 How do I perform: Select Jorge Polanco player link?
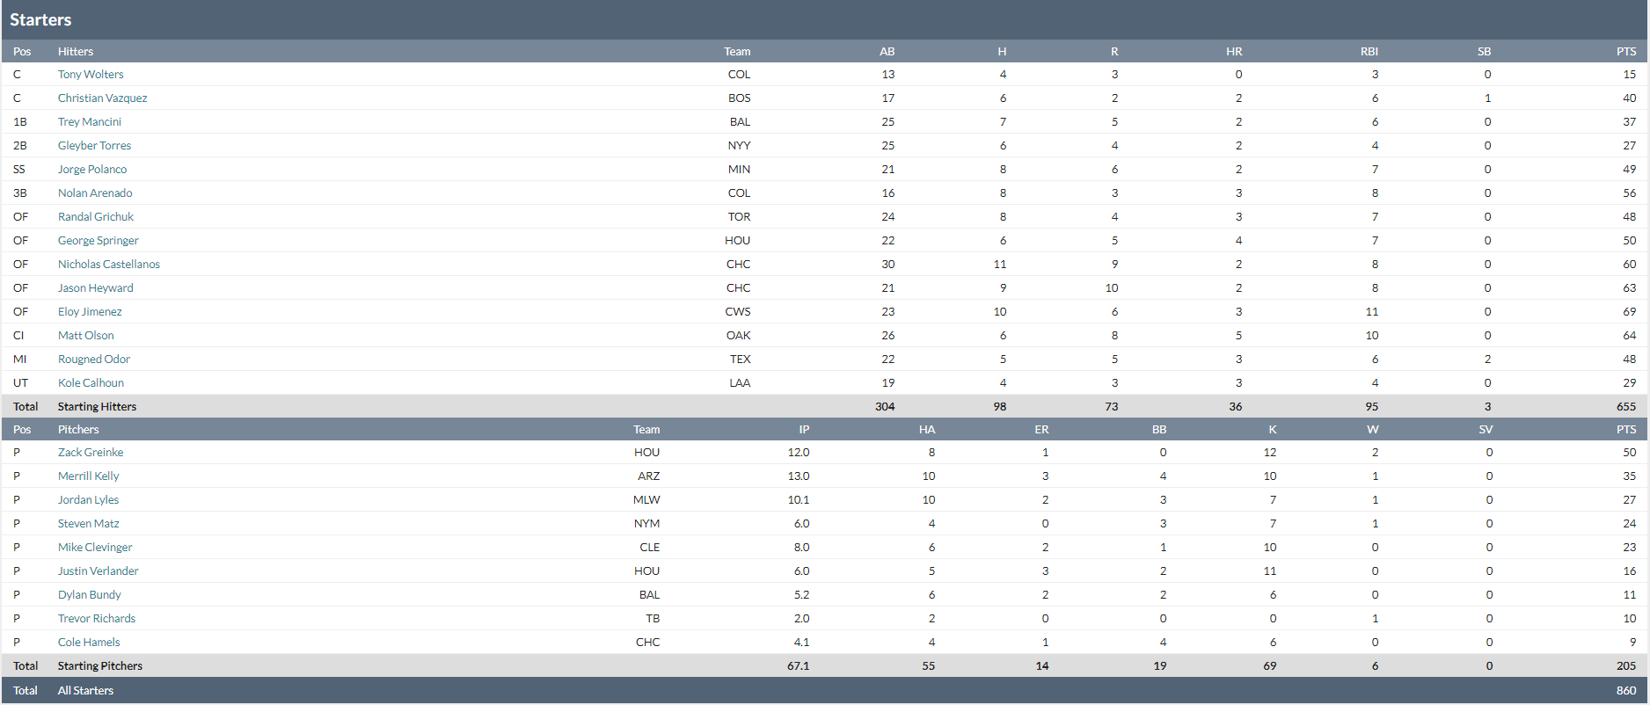click(92, 170)
